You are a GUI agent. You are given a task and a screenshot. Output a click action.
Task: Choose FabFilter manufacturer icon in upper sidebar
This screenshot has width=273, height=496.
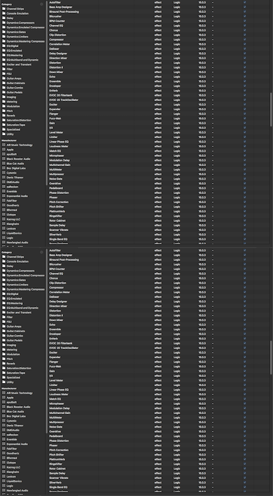tap(4, 200)
